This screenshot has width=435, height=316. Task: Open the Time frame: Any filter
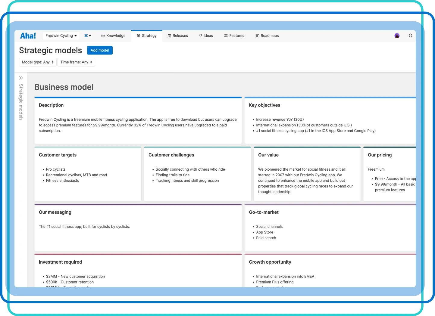pyautogui.click(x=76, y=62)
